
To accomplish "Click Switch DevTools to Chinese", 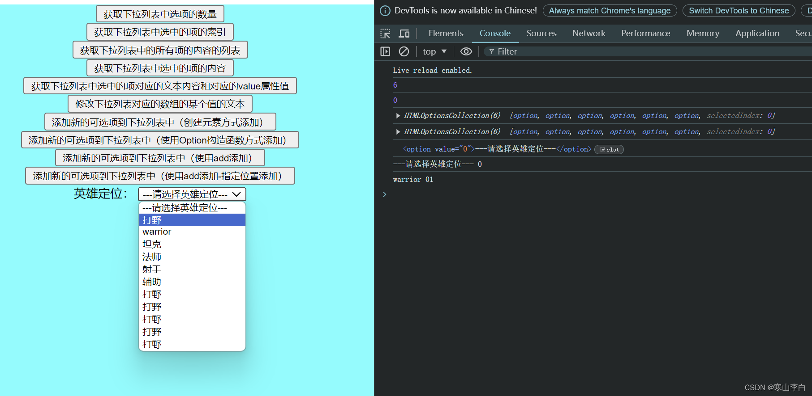I will coord(739,11).
